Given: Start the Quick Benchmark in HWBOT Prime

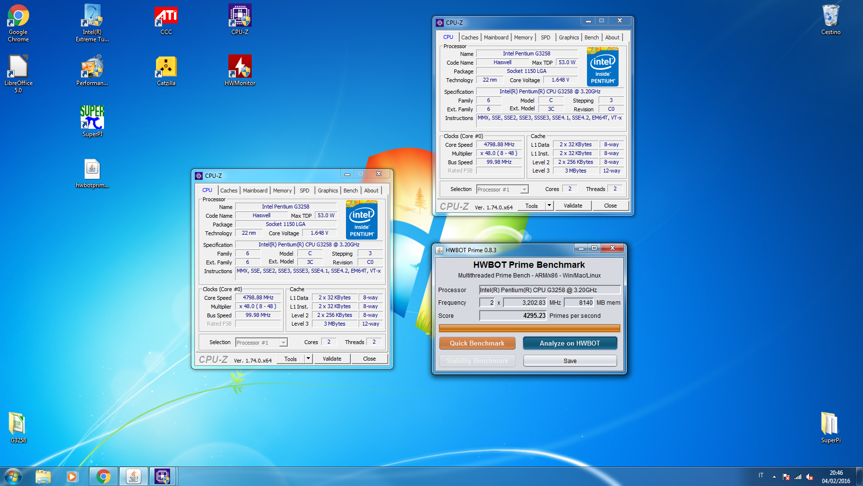Looking at the screenshot, I should coord(477,343).
